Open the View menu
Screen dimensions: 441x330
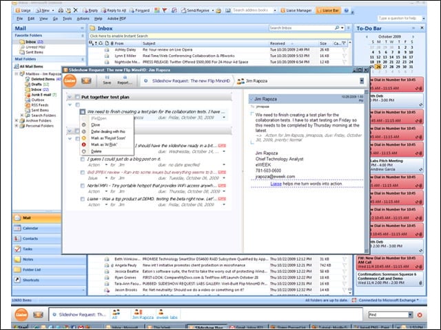click(x=43, y=19)
